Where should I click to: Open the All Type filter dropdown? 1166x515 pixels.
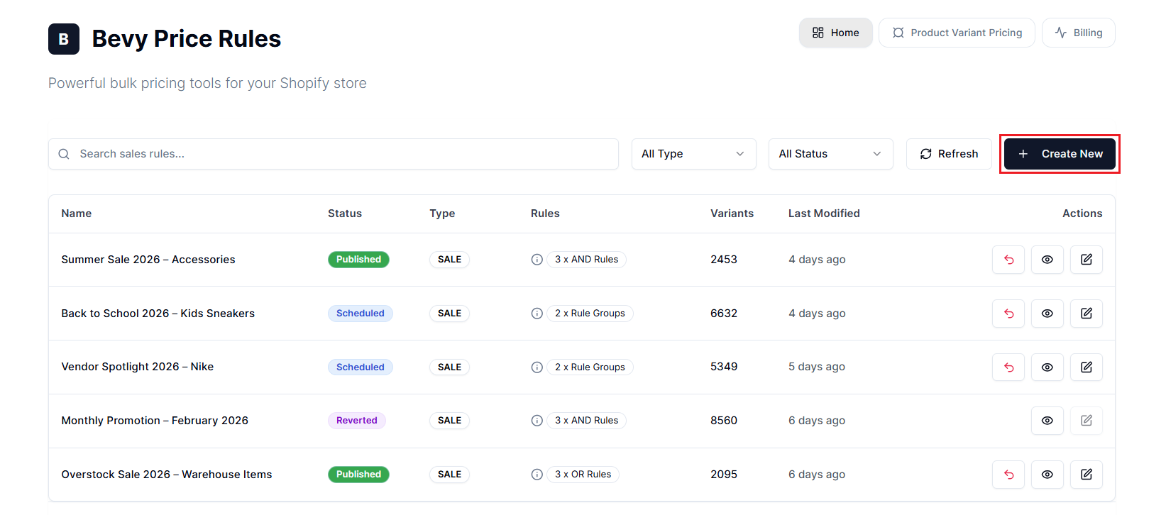[x=693, y=154]
